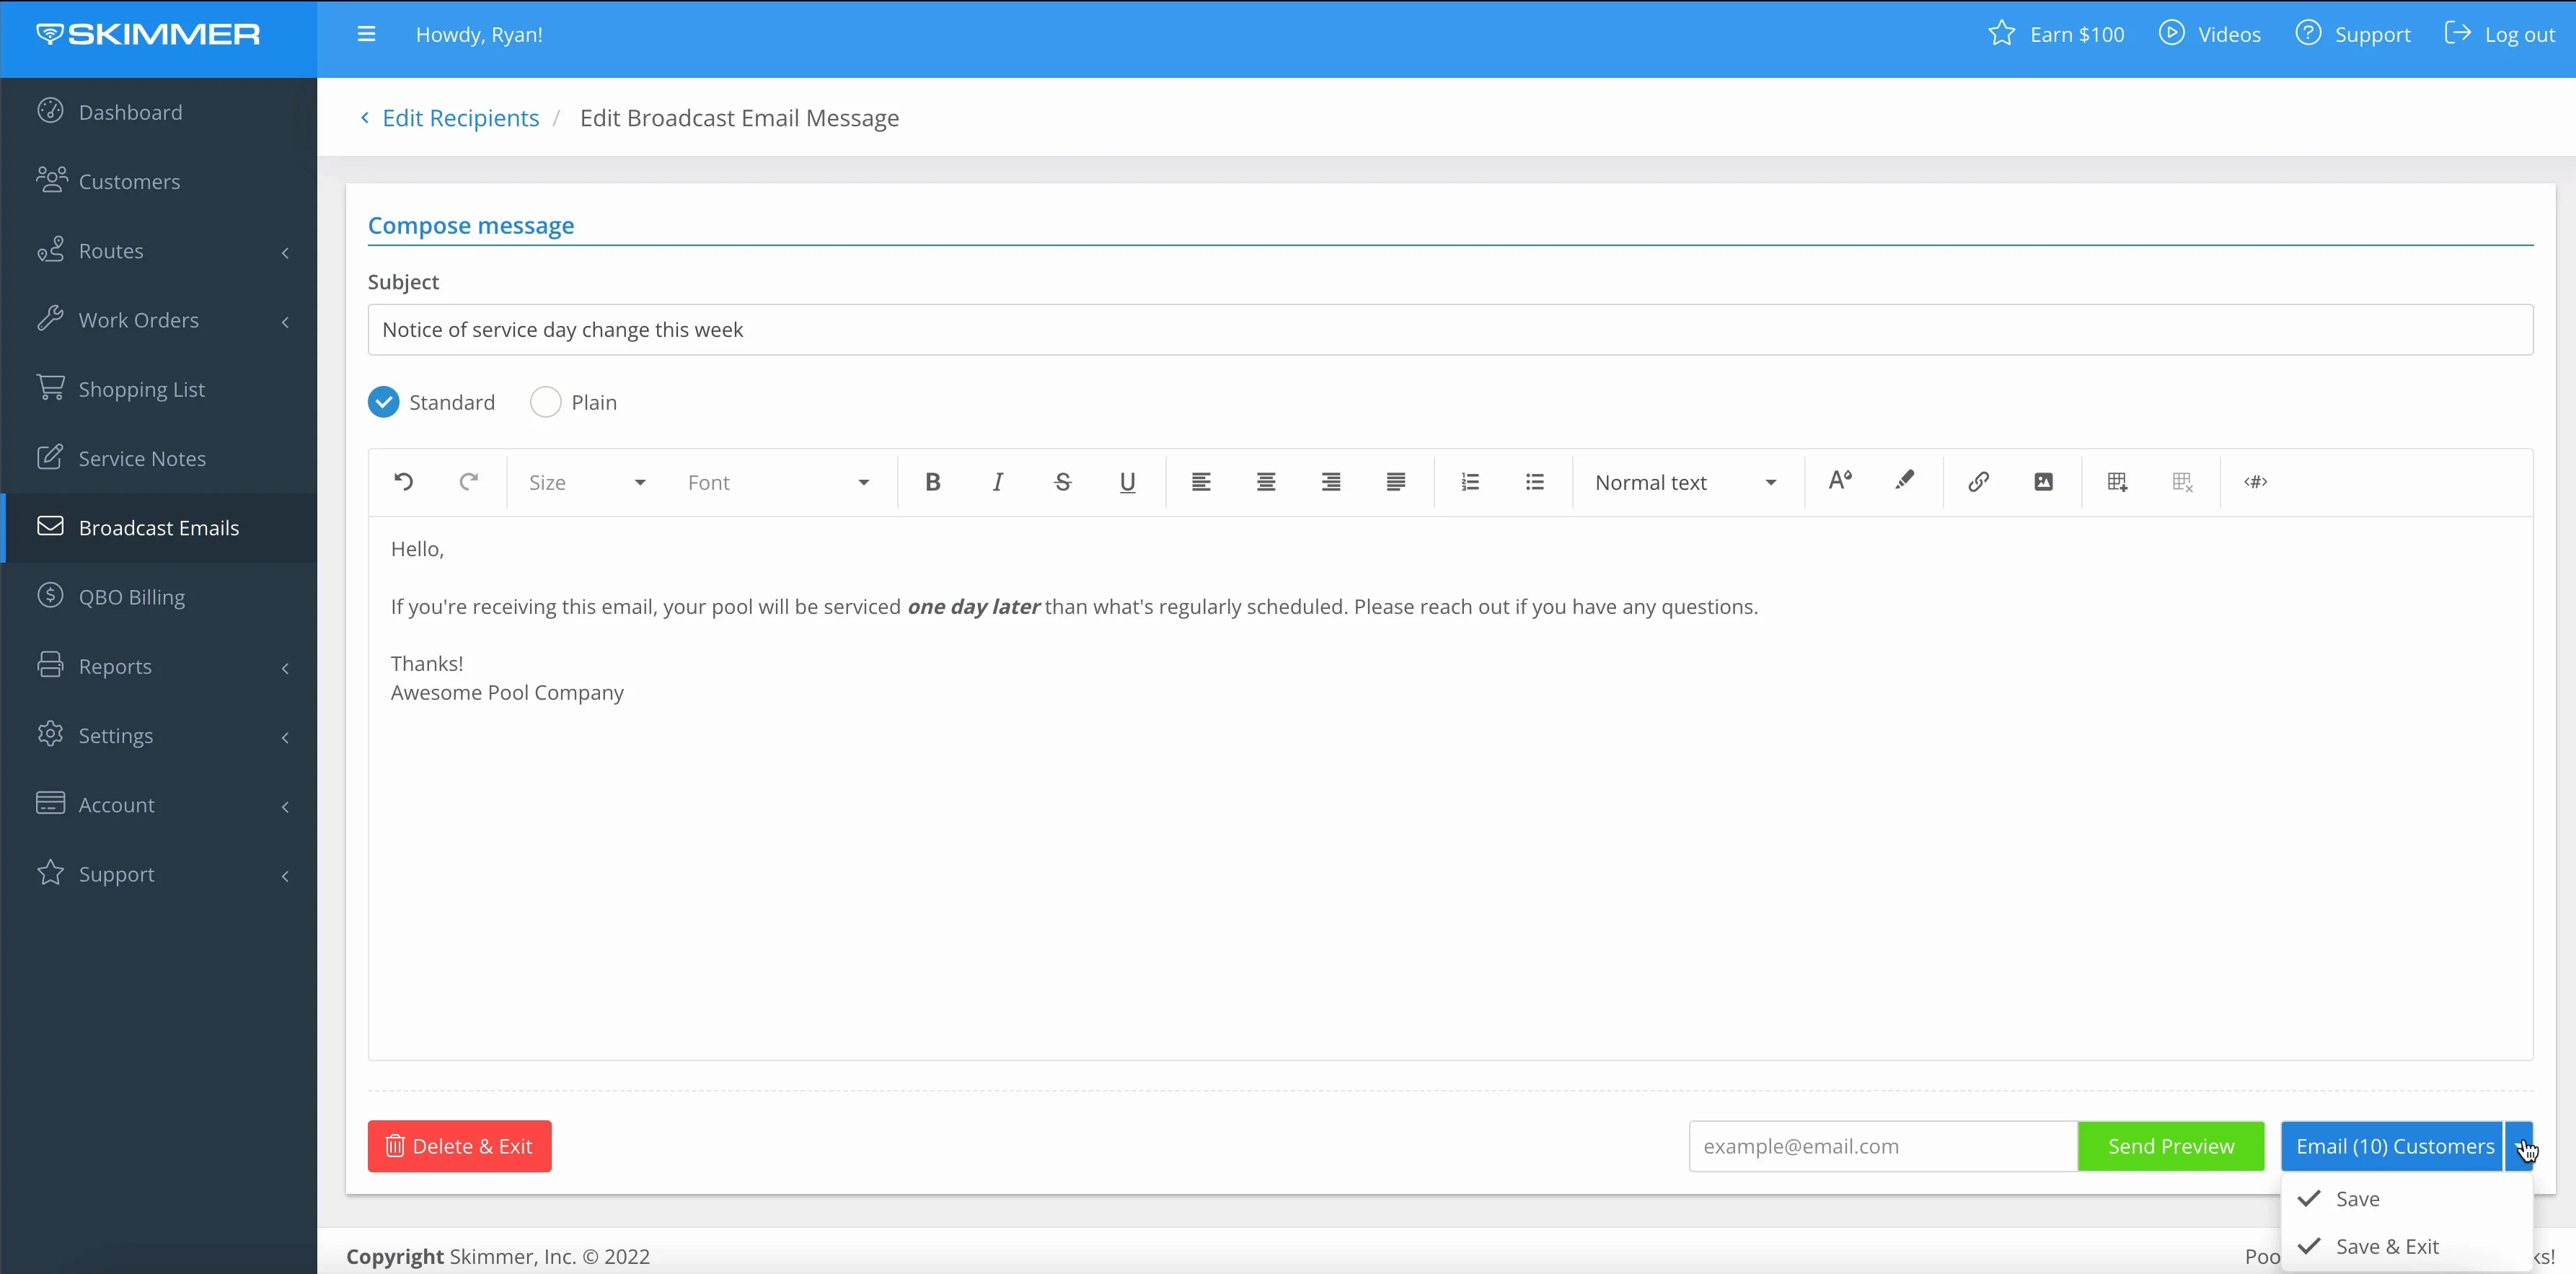Image resolution: width=2576 pixels, height=1274 pixels.
Task: Click the undo icon in editor toolbar
Action: click(403, 482)
